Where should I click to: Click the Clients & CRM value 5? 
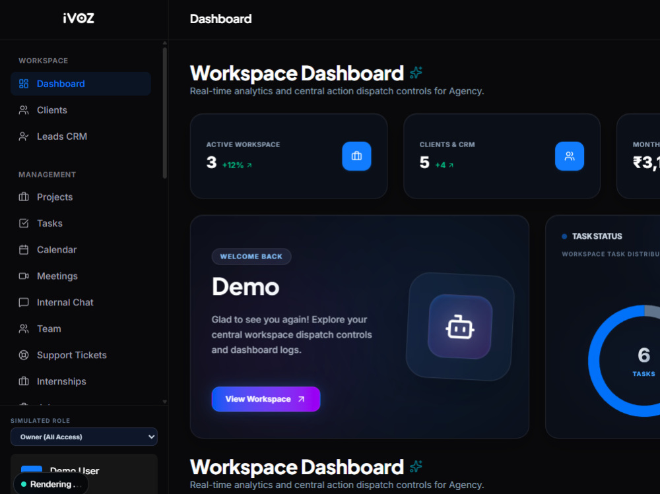(424, 162)
